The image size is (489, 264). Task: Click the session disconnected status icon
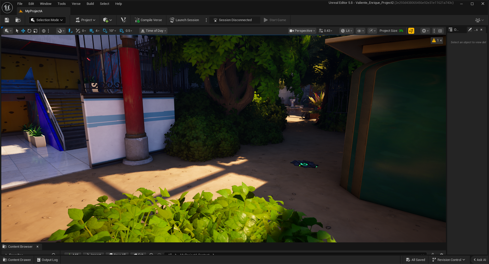[x=215, y=20]
